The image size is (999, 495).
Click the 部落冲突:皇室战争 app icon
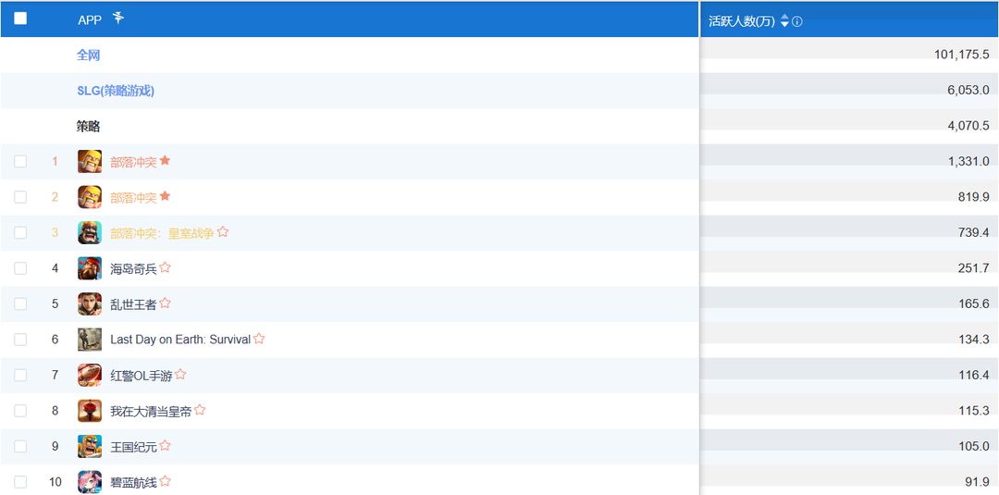tap(90, 232)
